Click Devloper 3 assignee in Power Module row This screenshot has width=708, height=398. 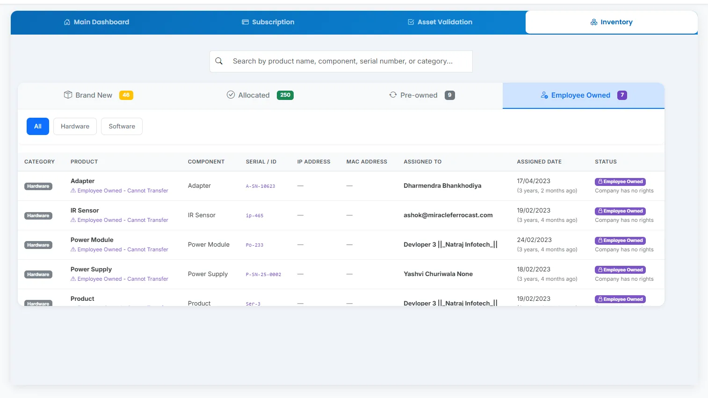point(450,245)
